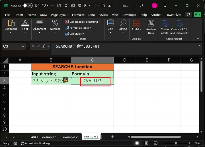The width and height of the screenshot is (205, 147).
Task: Click the Undo arrow icon
Action: coord(44,5)
